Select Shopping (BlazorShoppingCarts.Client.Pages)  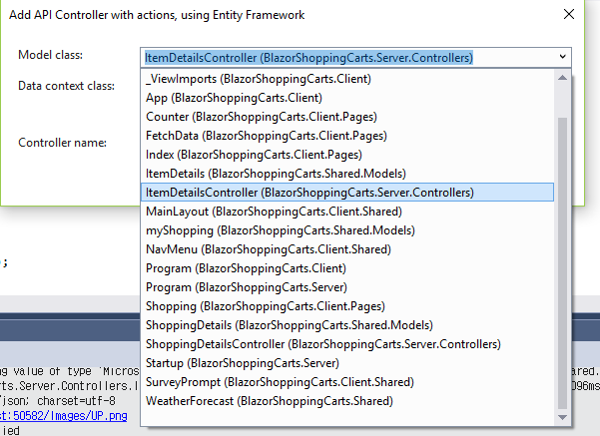coord(347,306)
